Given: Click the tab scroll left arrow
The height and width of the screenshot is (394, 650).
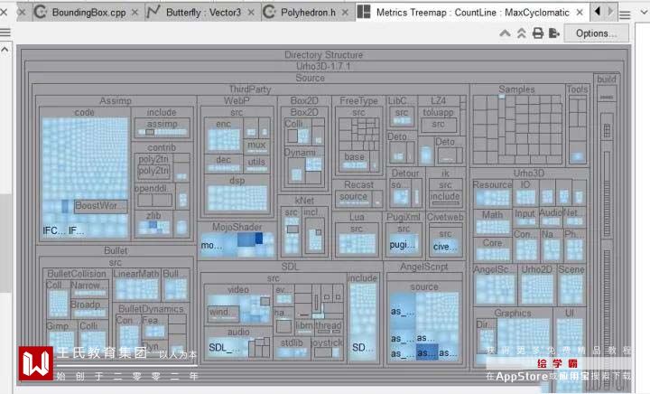Looking at the screenshot, I should pyautogui.click(x=598, y=11).
